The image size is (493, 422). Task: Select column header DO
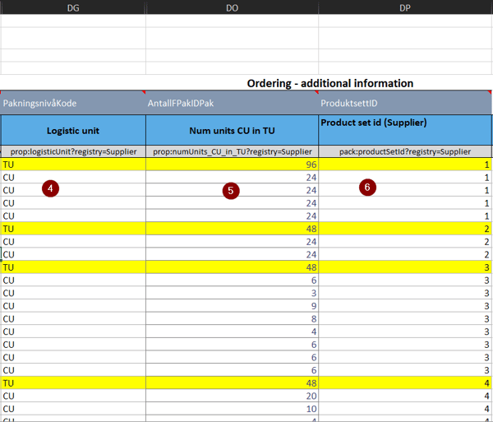tap(232, 7)
